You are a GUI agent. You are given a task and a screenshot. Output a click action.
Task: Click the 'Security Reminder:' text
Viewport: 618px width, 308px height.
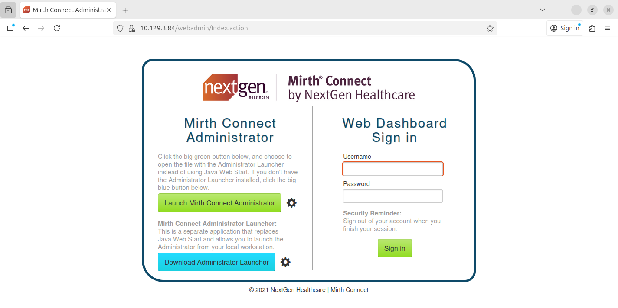click(372, 213)
